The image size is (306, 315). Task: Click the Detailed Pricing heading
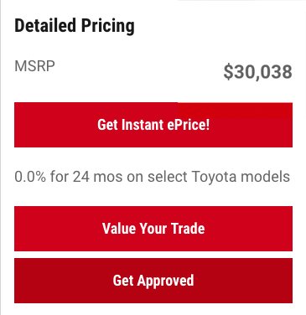click(75, 26)
